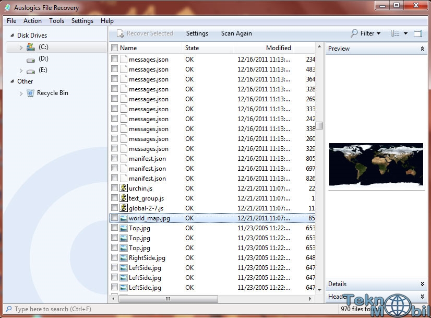Click the Filter magnifier icon
The image size is (431, 318).
pyautogui.click(x=354, y=33)
